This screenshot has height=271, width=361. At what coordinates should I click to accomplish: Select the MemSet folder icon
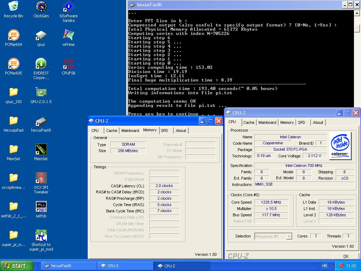click(x=13, y=149)
